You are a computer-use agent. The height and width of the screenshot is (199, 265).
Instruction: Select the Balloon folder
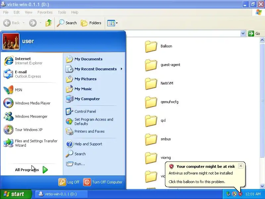(x=159, y=46)
